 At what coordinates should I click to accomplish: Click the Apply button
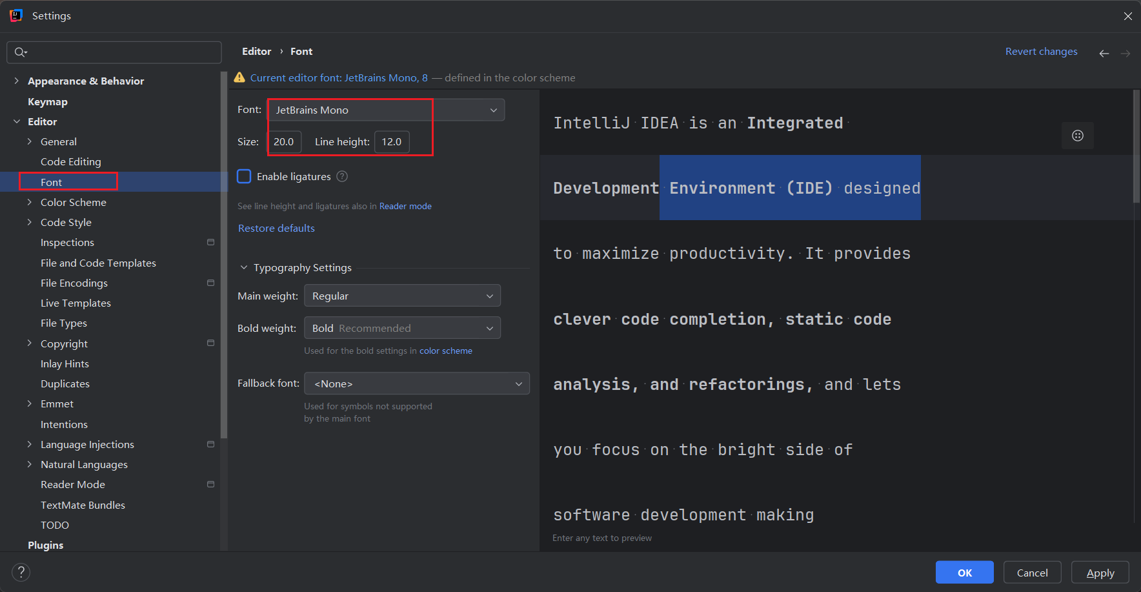click(1100, 573)
